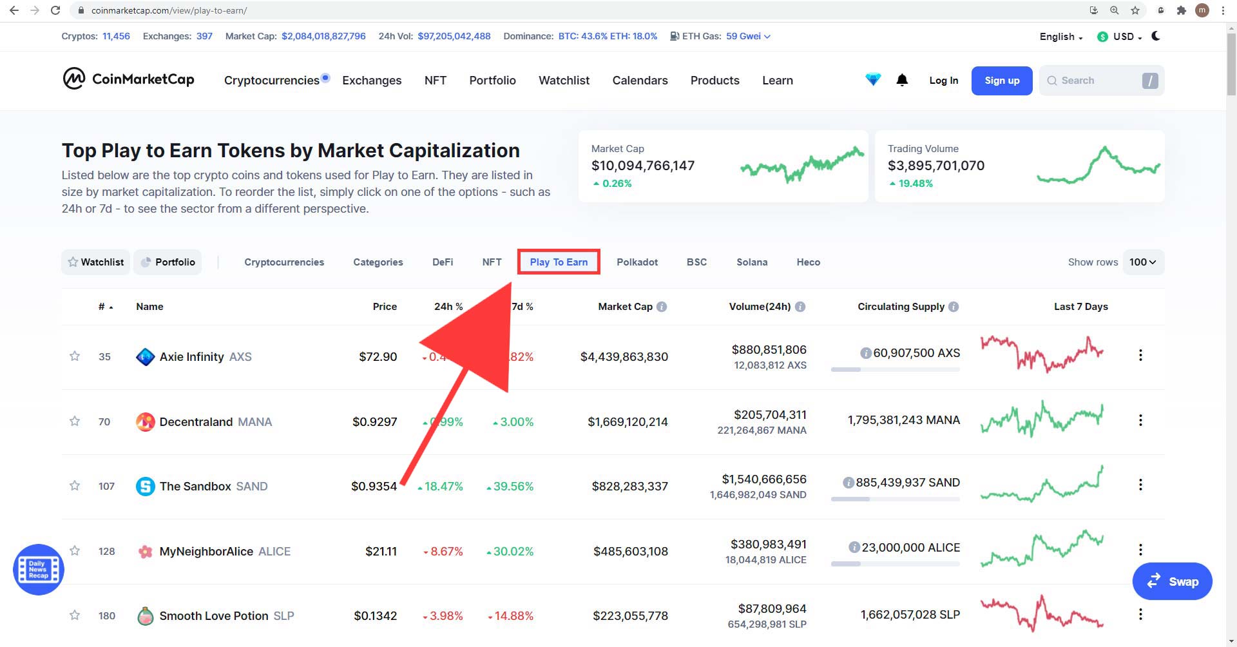
Task: Select the Polkadot filter tab
Action: 637,262
